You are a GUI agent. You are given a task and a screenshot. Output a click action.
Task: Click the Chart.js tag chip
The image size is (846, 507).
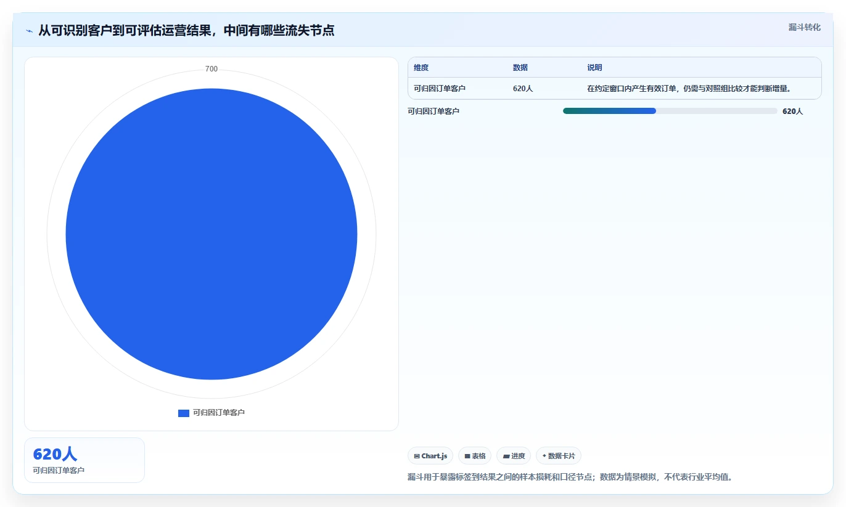430,456
